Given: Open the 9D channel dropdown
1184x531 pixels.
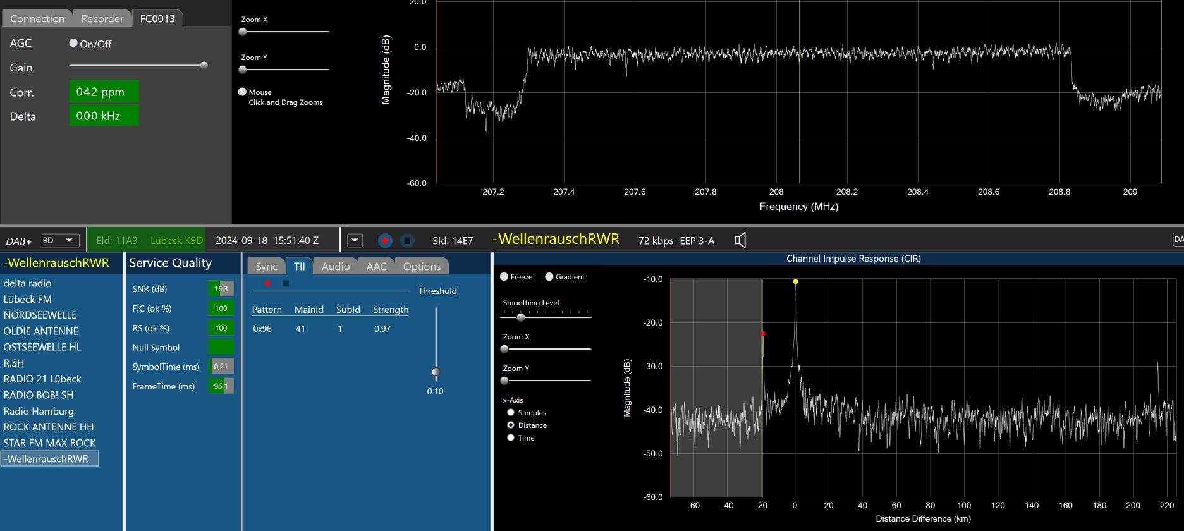Looking at the screenshot, I should 61,240.
